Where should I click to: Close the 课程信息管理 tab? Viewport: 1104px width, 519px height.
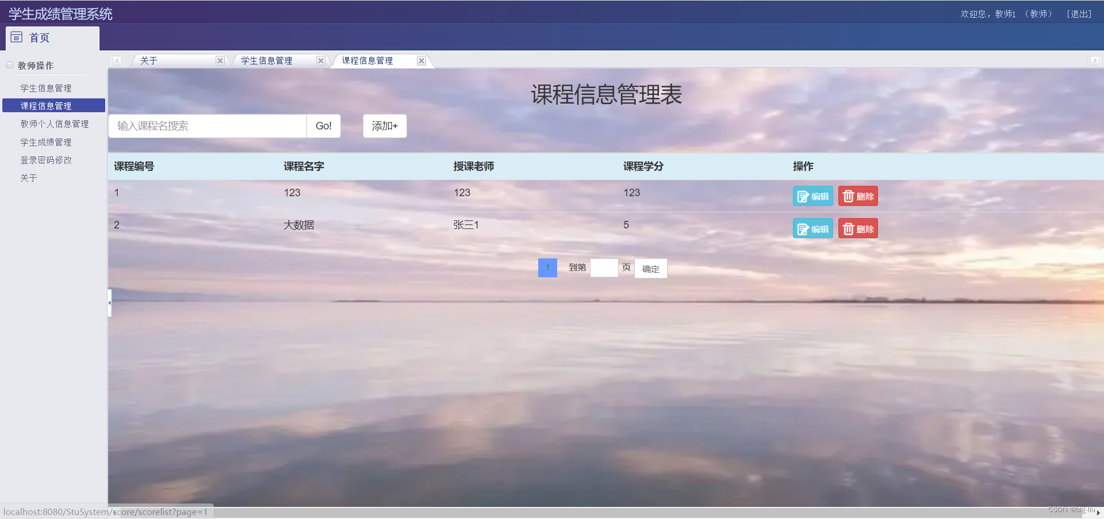421,60
